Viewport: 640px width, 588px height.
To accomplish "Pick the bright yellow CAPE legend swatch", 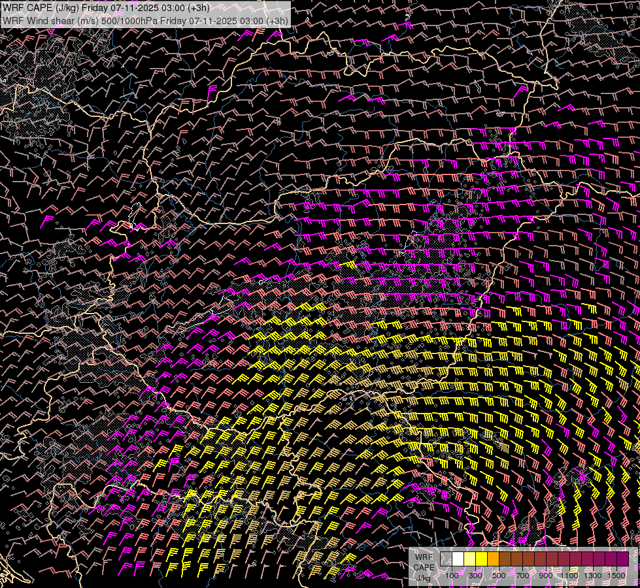I will pos(482,559).
